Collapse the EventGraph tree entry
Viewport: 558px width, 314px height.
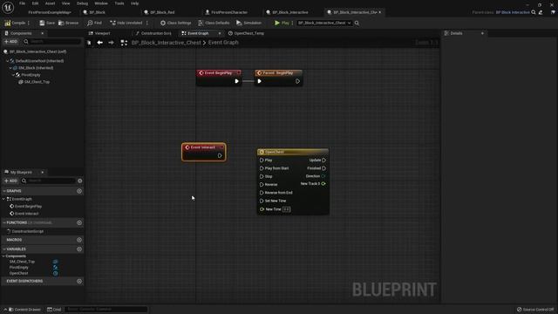point(3,199)
